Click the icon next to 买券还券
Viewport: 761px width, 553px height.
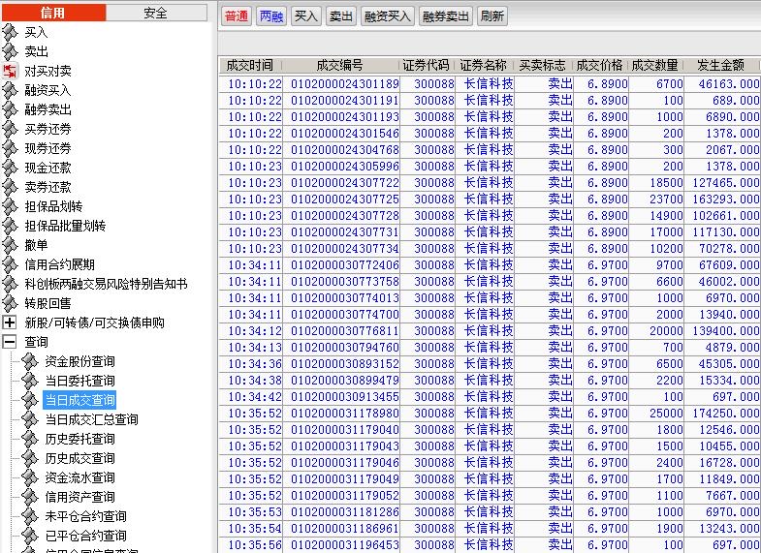[10, 129]
